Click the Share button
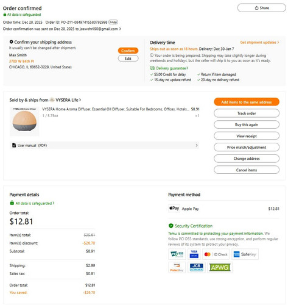The image size is (288, 305). [261, 8]
